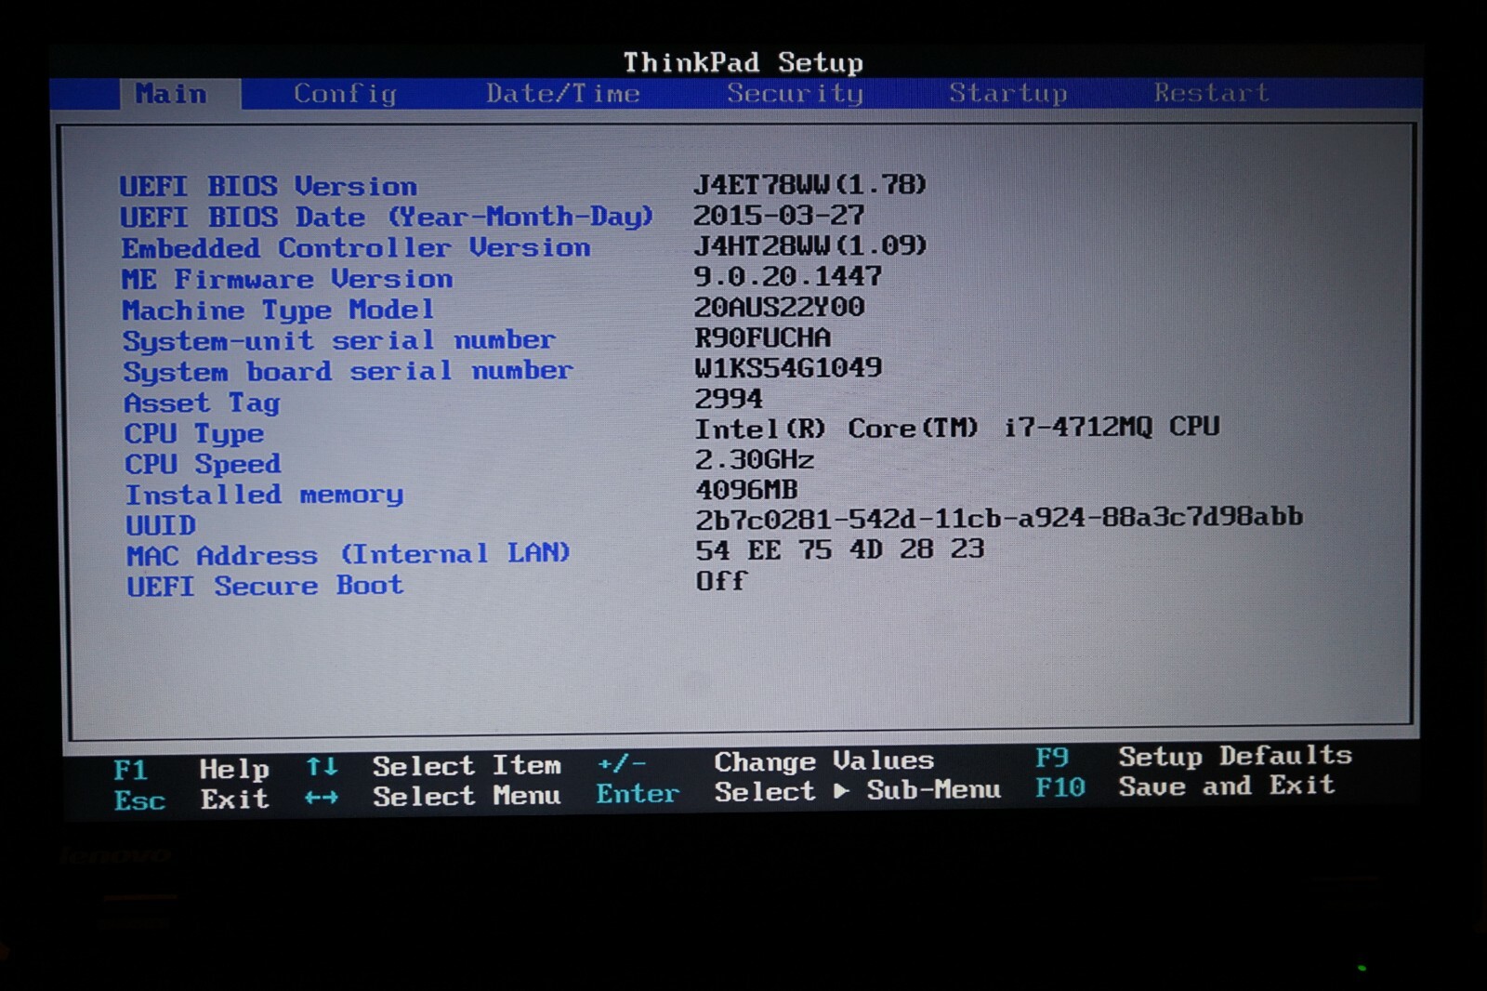This screenshot has width=1487, height=991.
Task: Select Embedded Controller Version label
Action: click(356, 248)
